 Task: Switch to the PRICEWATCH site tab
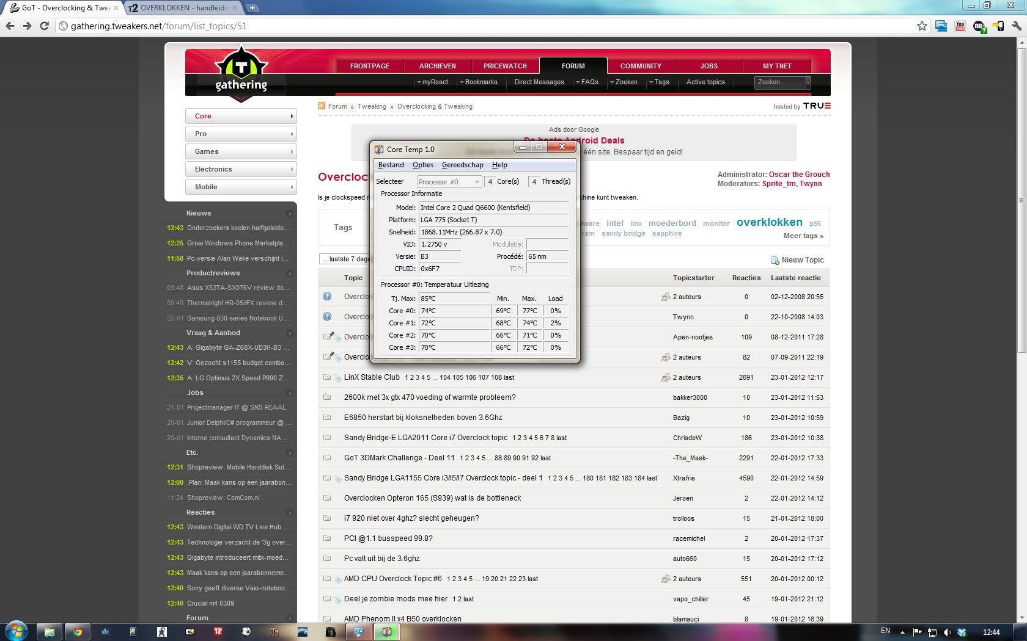pos(505,66)
